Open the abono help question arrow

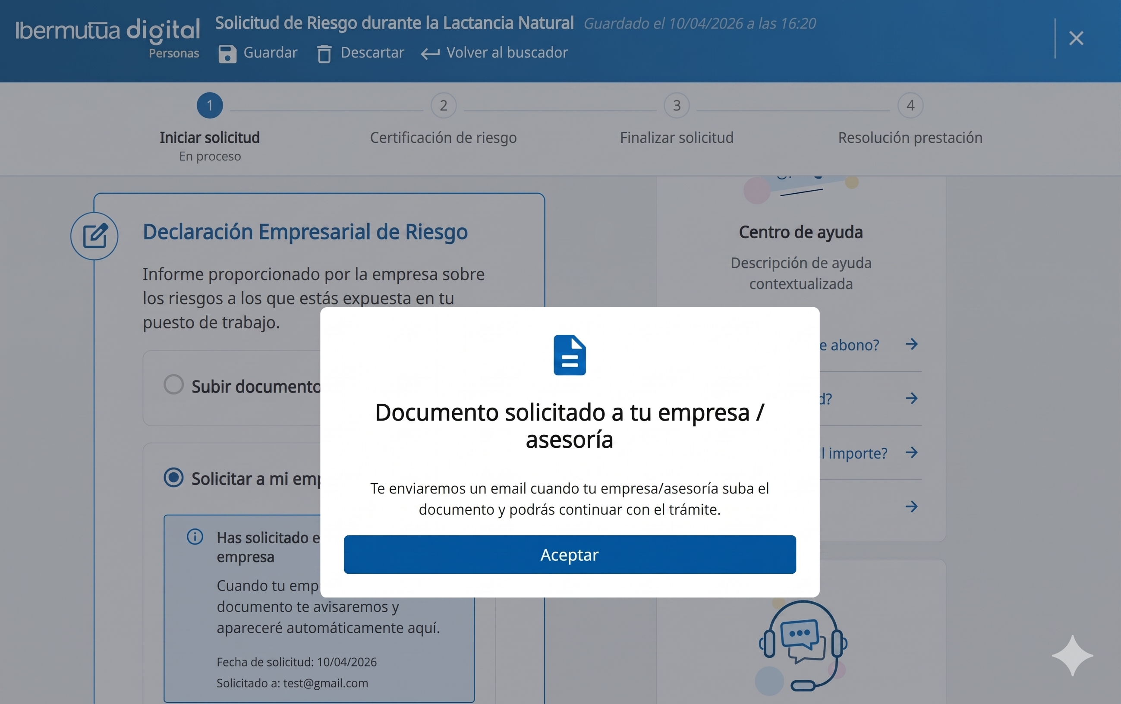point(911,344)
